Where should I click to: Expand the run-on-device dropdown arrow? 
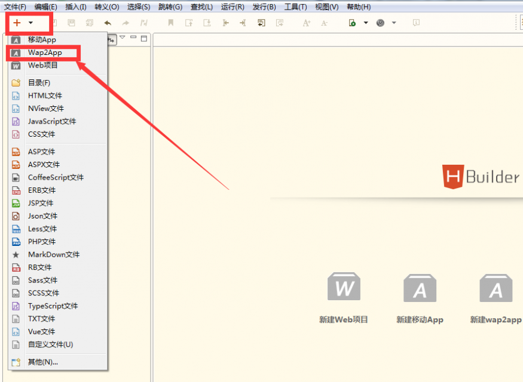coord(366,23)
